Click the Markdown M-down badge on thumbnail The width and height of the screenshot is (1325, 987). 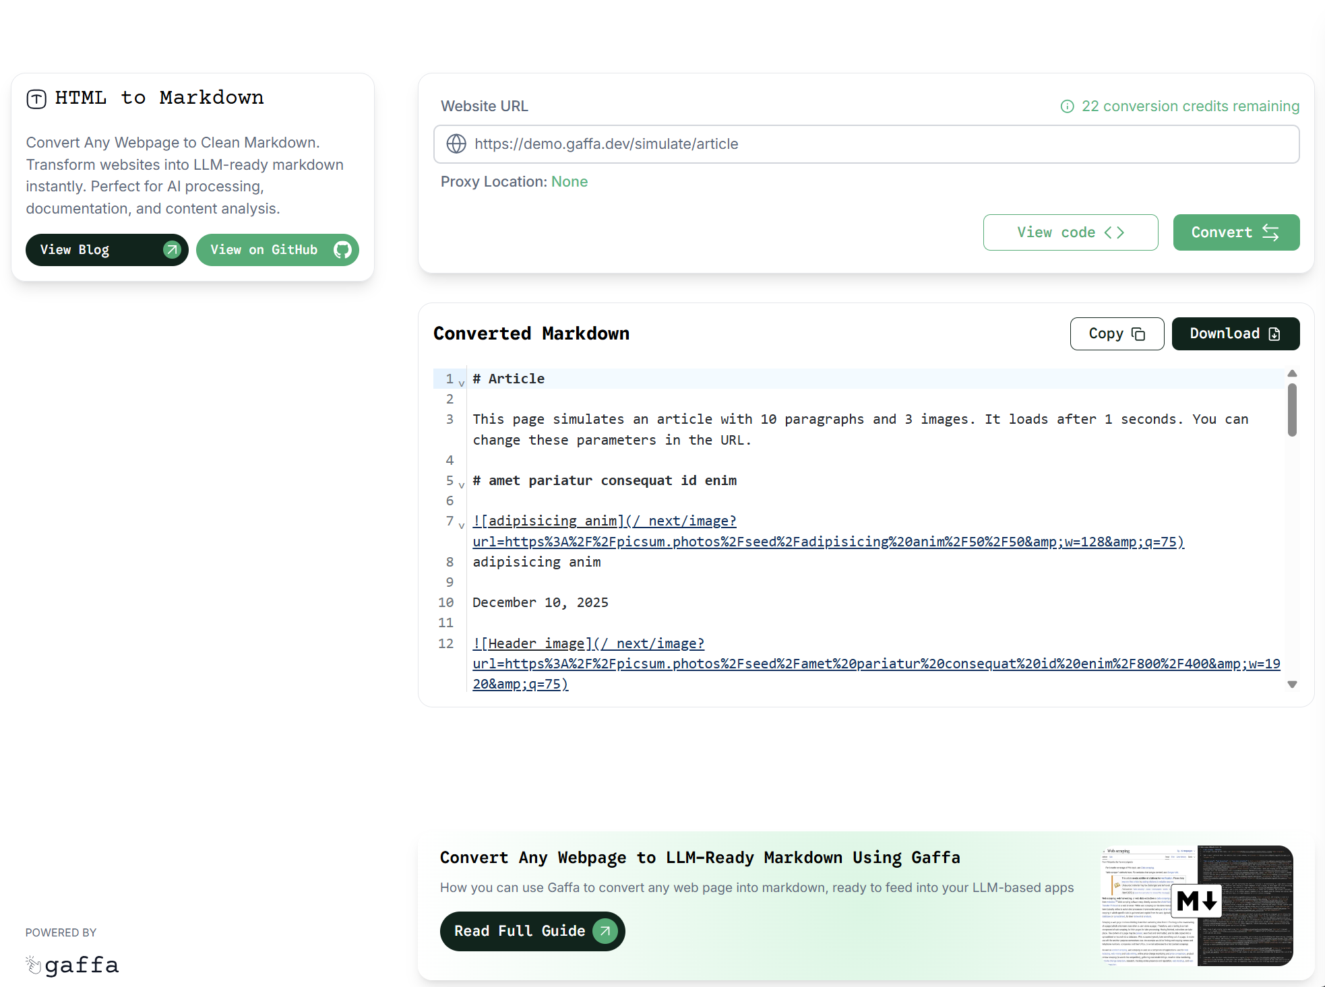pos(1197,901)
